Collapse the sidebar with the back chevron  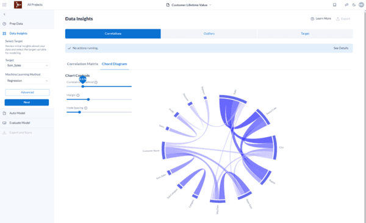click(x=4, y=15)
